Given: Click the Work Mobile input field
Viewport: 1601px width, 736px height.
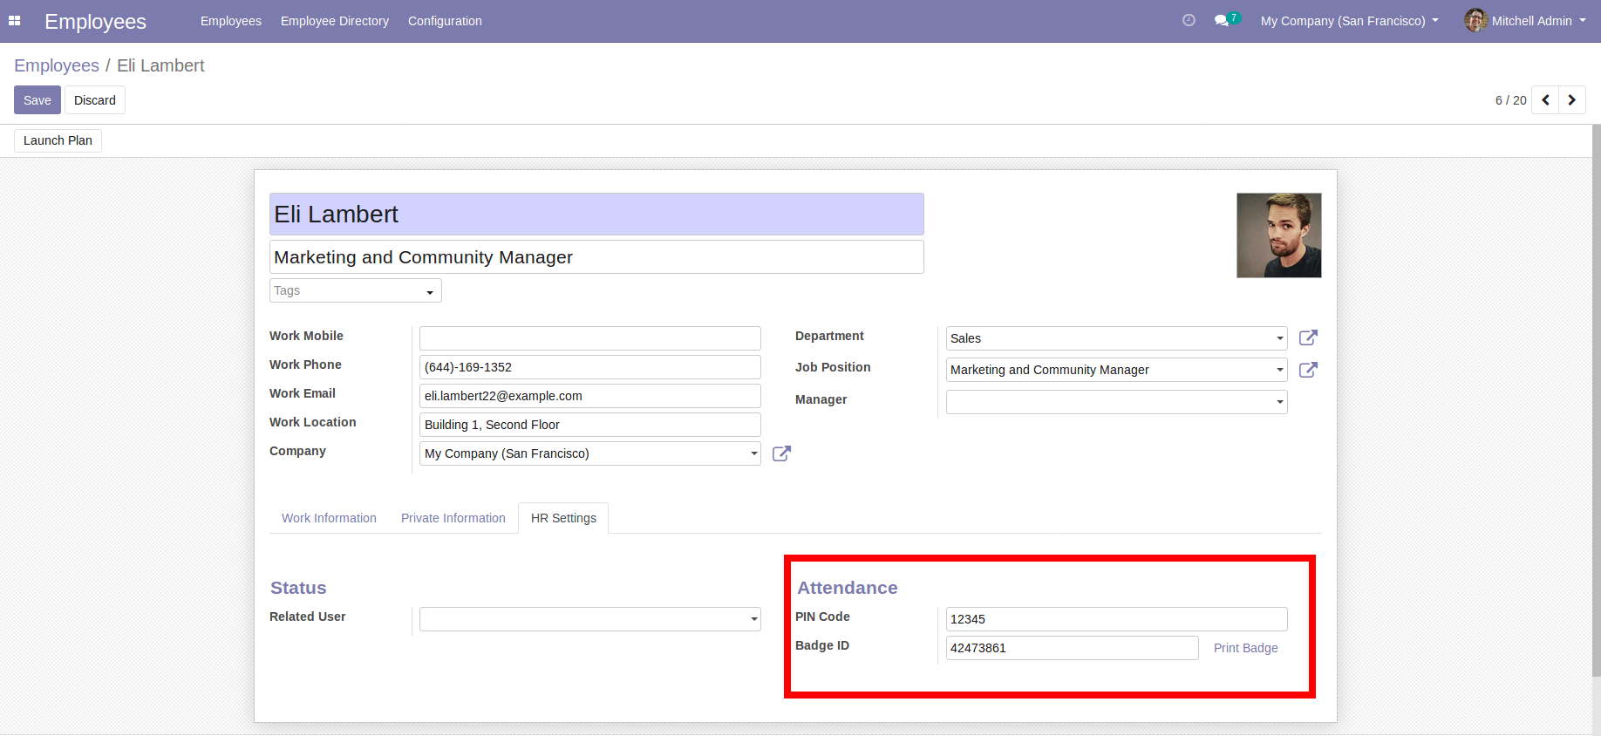Looking at the screenshot, I should click(x=589, y=338).
